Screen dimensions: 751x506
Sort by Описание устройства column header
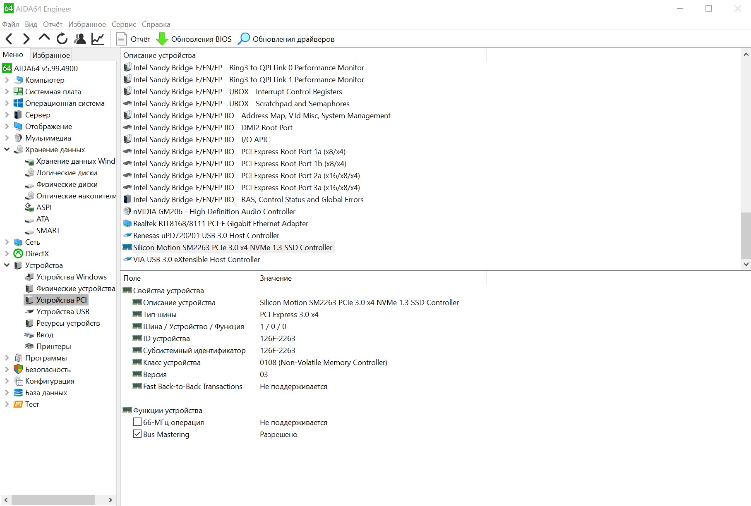(x=303, y=55)
